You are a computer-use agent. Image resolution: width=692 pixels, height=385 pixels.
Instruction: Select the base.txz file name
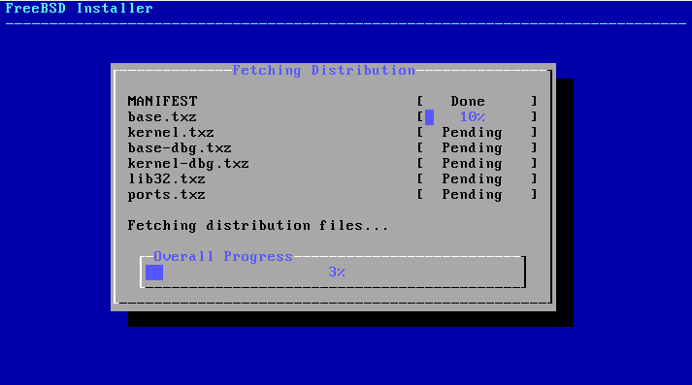(x=162, y=117)
